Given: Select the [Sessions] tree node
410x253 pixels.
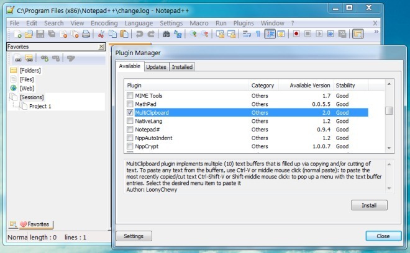Looking at the screenshot, I should coord(32,97).
